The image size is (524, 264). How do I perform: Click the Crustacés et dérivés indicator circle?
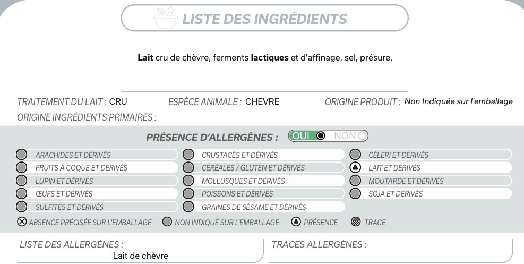(x=188, y=155)
